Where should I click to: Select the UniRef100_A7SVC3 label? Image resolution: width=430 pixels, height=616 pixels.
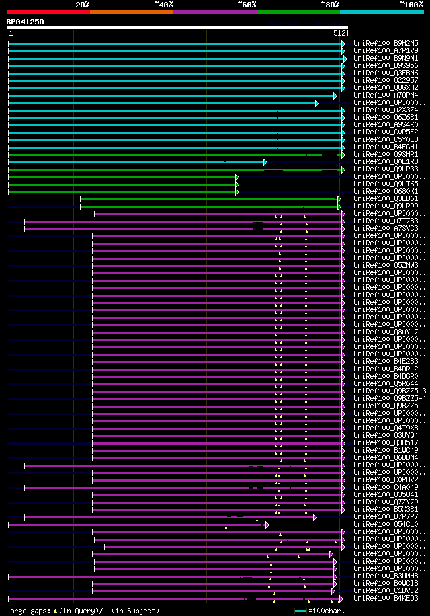click(x=386, y=228)
